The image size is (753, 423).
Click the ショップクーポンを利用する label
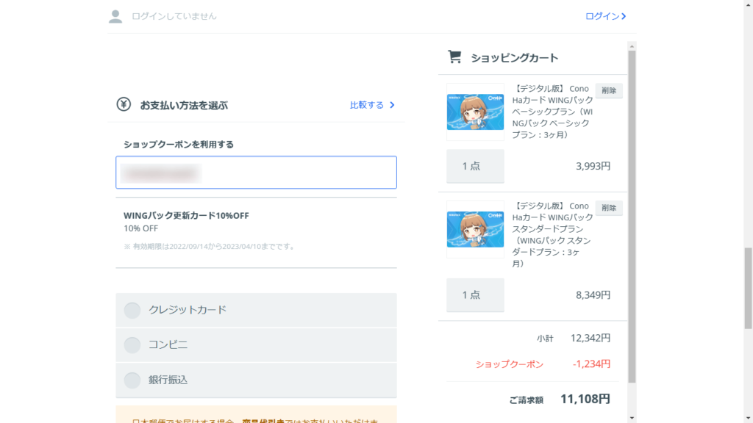tap(179, 145)
